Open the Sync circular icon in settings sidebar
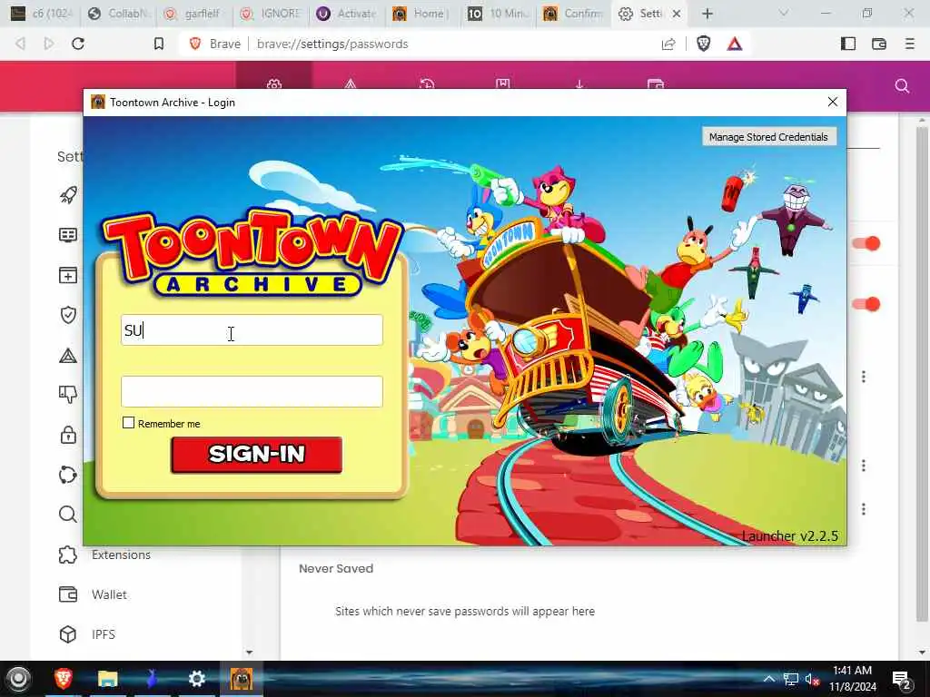The width and height of the screenshot is (930, 697). tap(68, 475)
